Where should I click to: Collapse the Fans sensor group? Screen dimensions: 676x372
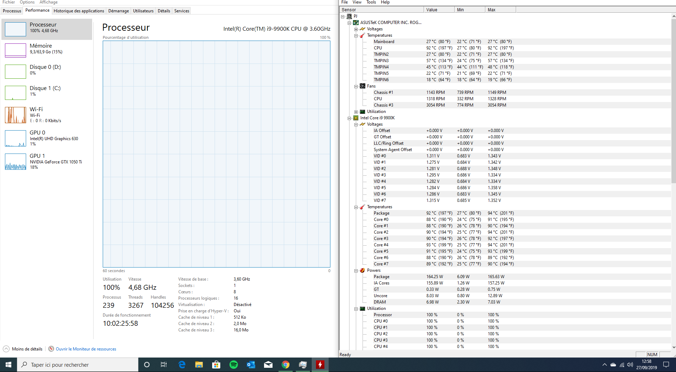(x=356, y=86)
